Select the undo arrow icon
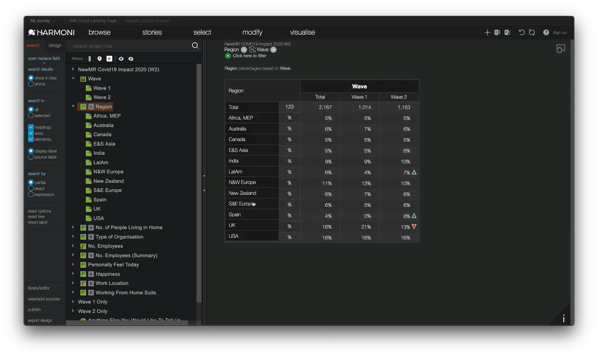Image resolution: width=598 pixels, height=357 pixels. coord(522,32)
